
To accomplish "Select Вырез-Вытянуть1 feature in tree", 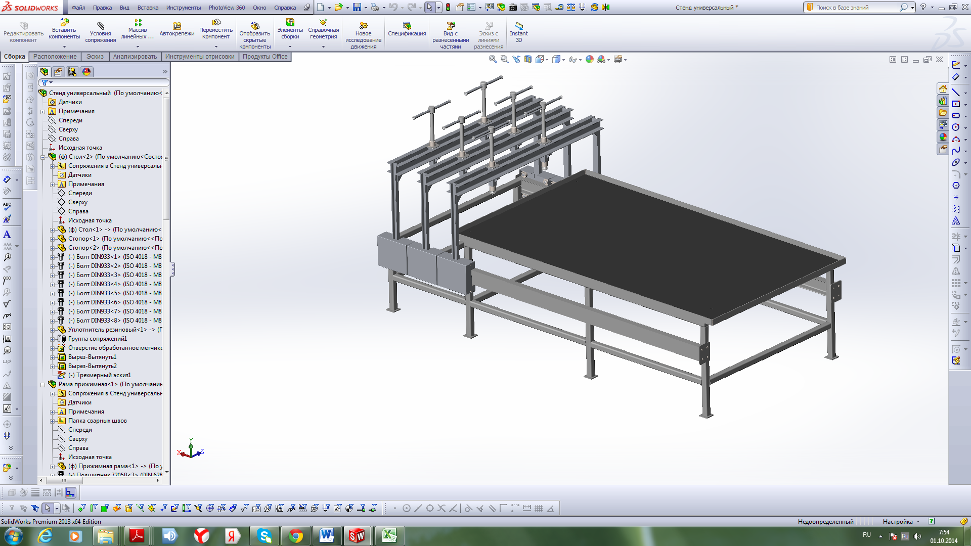I will coord(92,357).
